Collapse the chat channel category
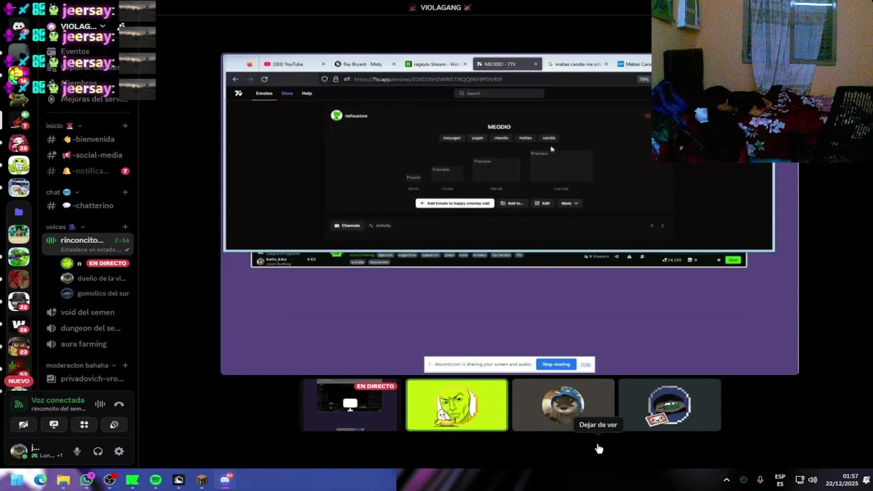873x491 pixels. (63, 192)
